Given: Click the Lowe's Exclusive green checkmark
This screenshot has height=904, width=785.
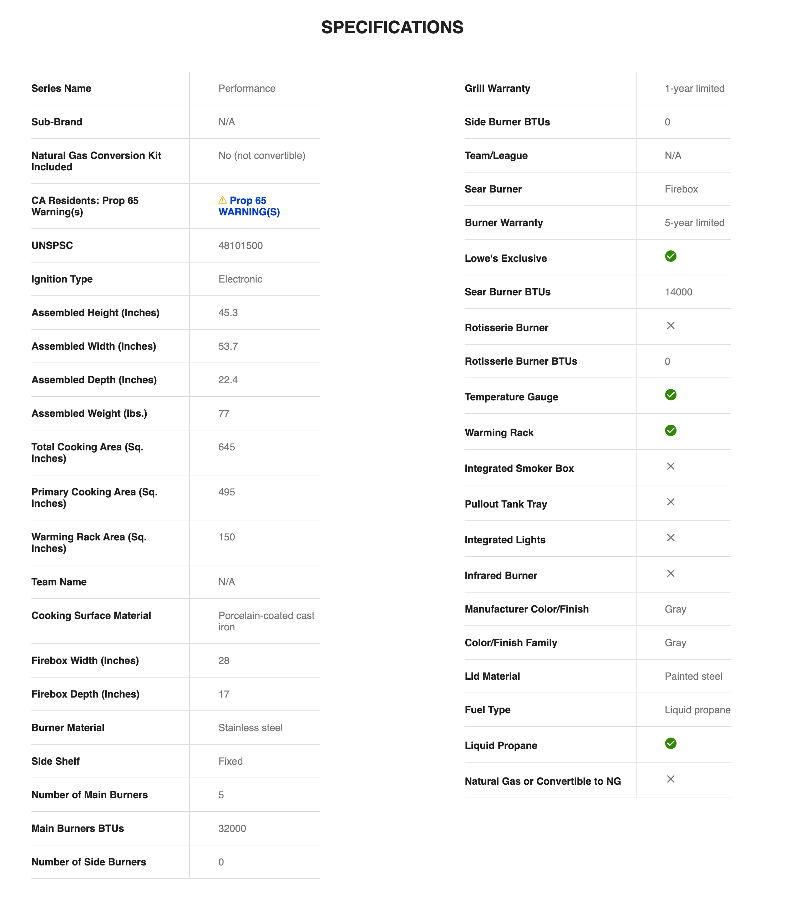Looking at the screenshot, I should (670, 256).
